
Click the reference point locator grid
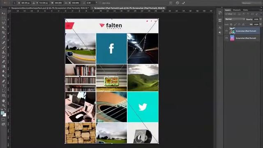(15, 3)
